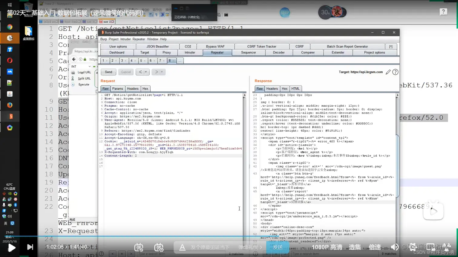
Task: Play the video with the play button
Action: pyautogui.click(x=12, y=248)
